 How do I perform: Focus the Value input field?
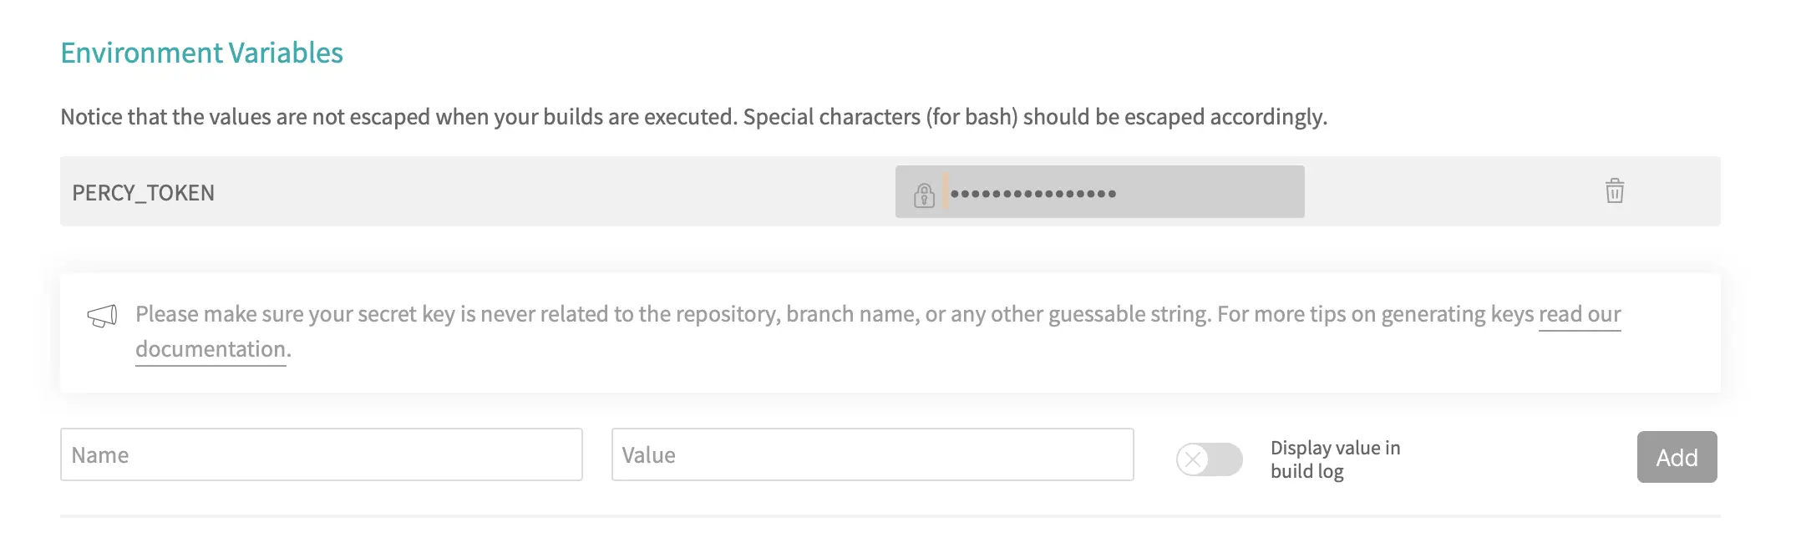pos(872,455)
